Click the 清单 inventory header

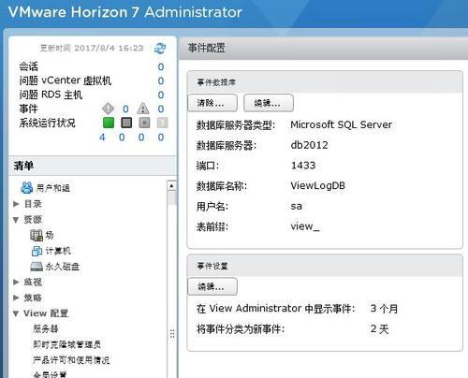pos(23,166)
